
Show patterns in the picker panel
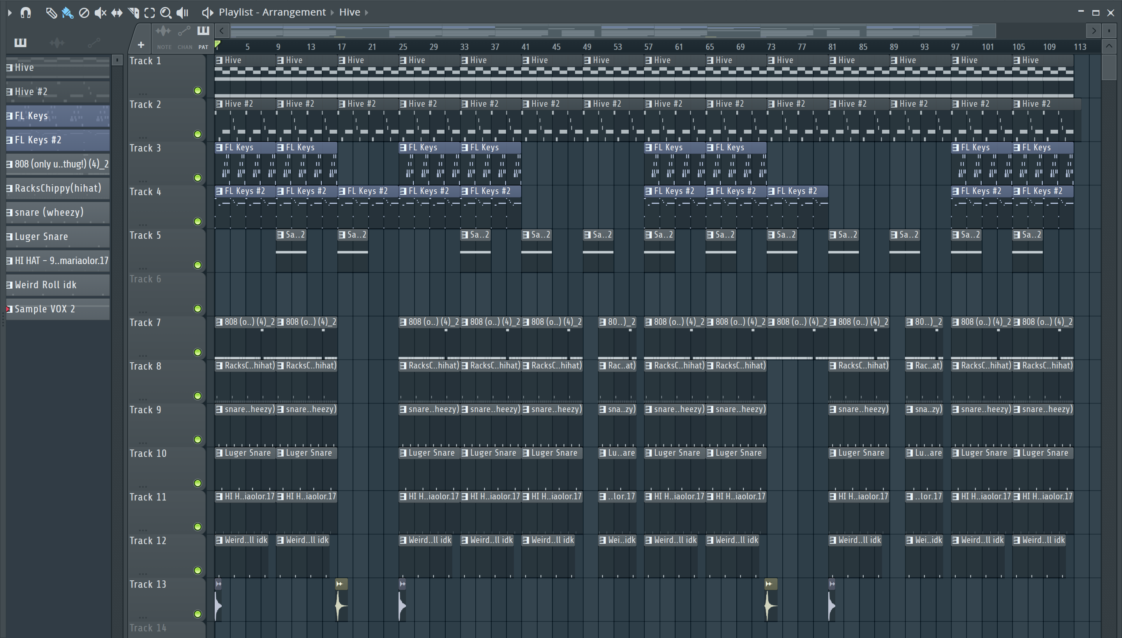pyautogui.click(x=20, y=42)
